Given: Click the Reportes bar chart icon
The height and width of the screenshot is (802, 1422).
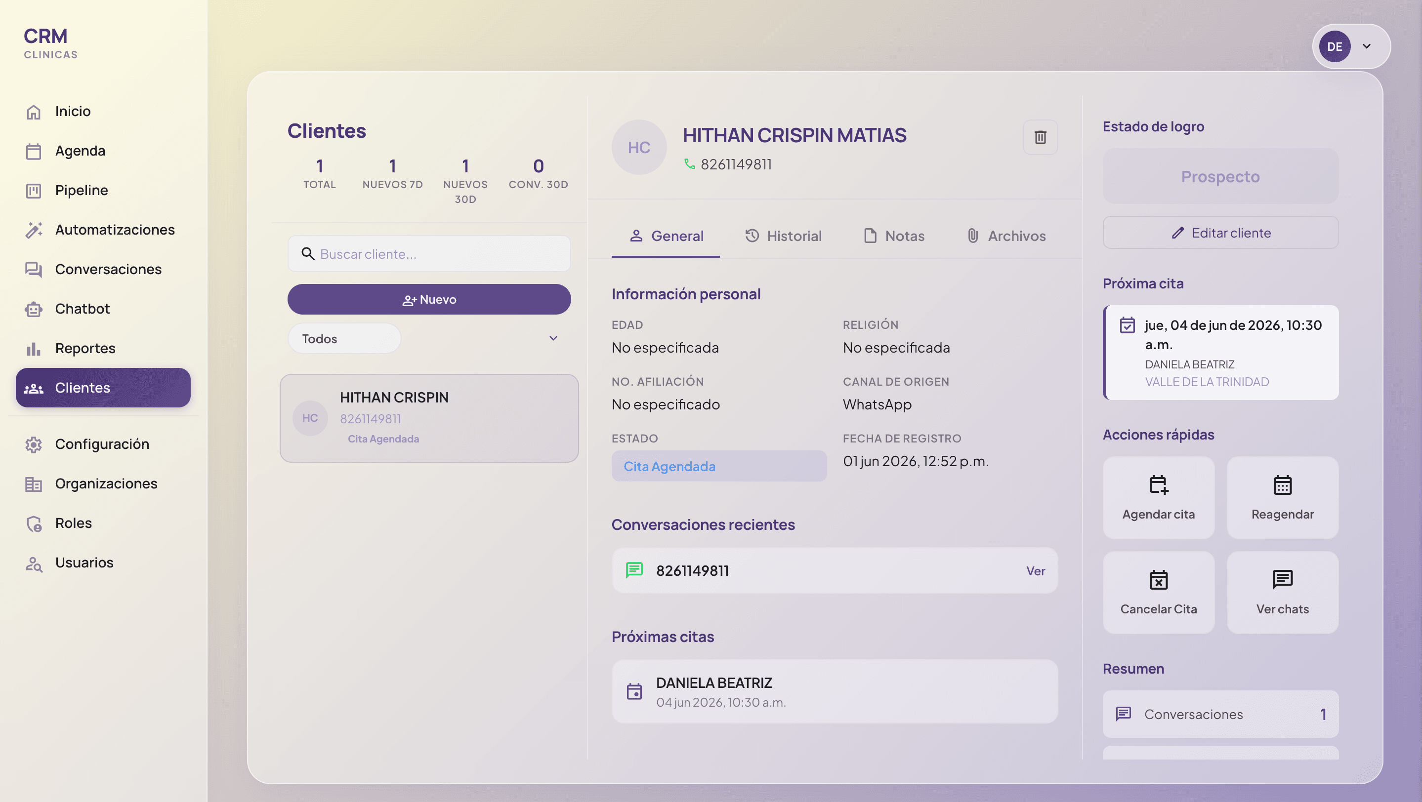Looking at the screenshot, I should (34, 349).
